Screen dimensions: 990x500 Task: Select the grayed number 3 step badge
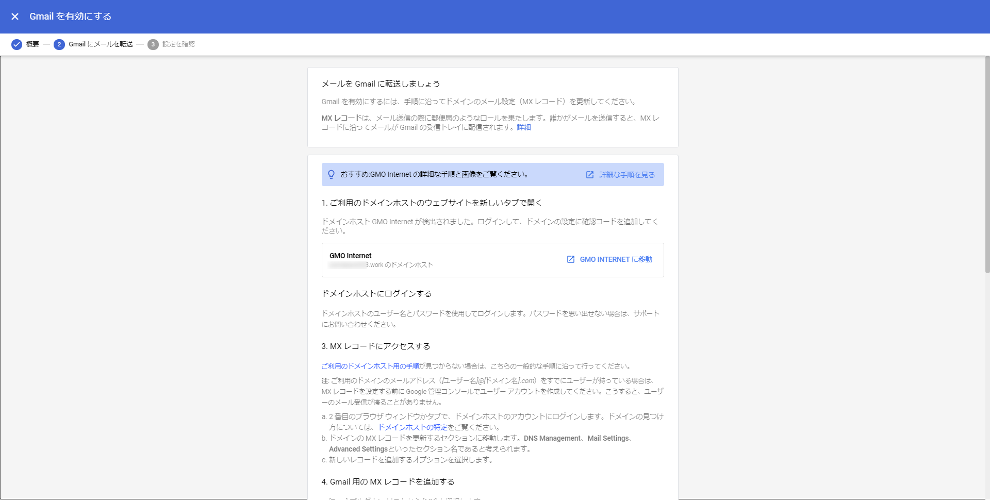(x=153, y=44)
